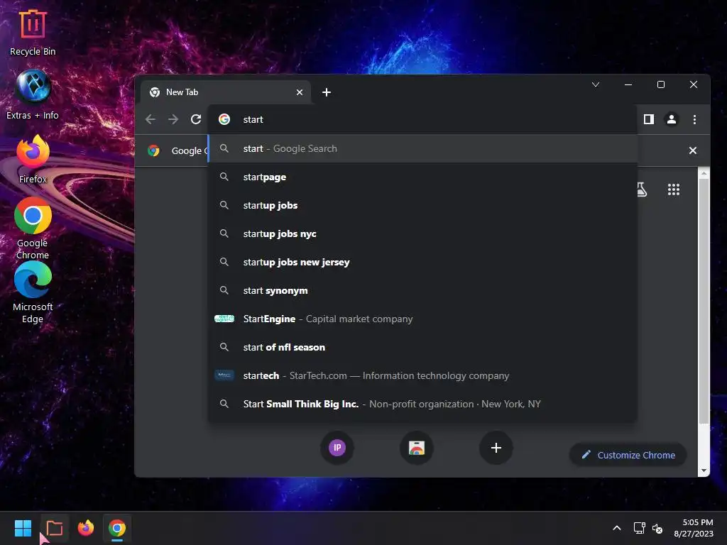Screen dimensions: 727x545
Task: Open the muted volume tray icon
Action: click(x=657, y=528)
